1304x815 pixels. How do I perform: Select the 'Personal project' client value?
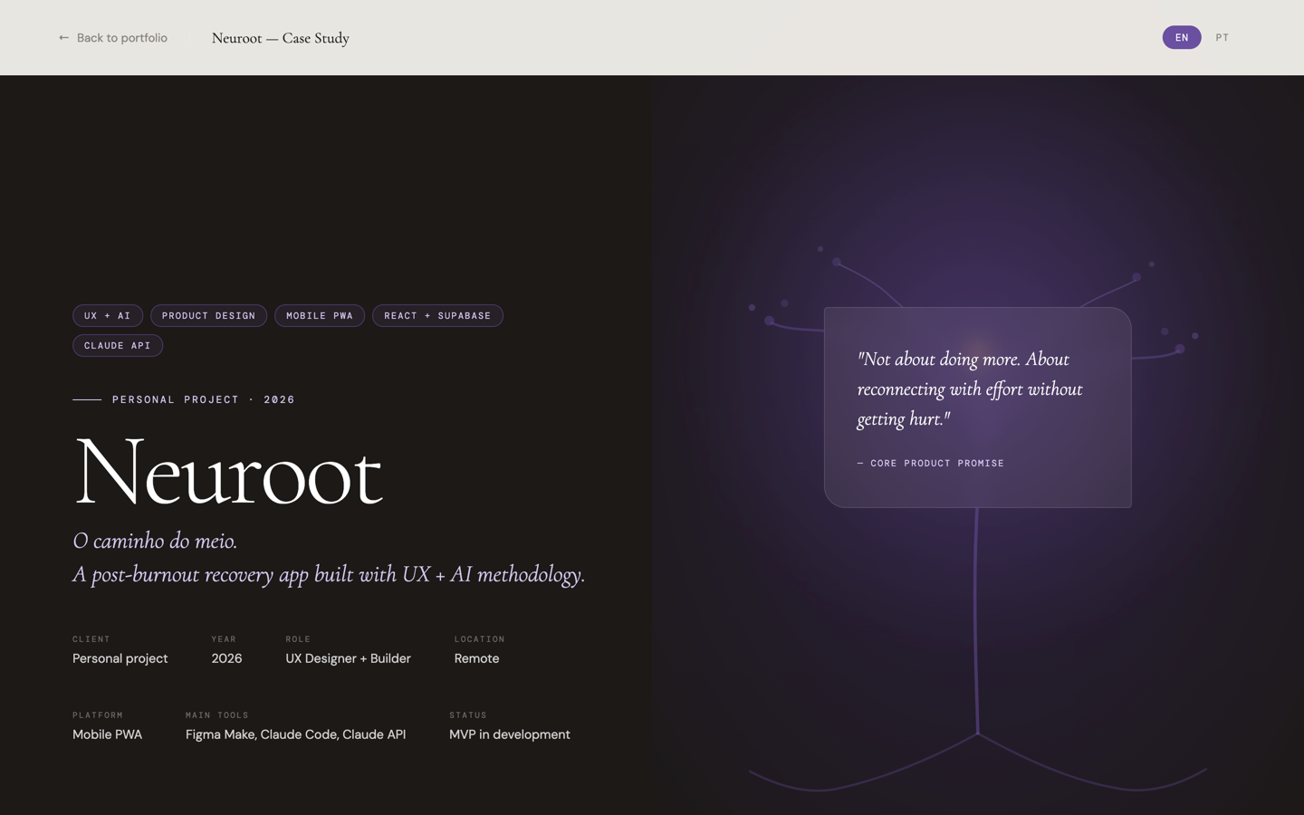click(120, 658)
